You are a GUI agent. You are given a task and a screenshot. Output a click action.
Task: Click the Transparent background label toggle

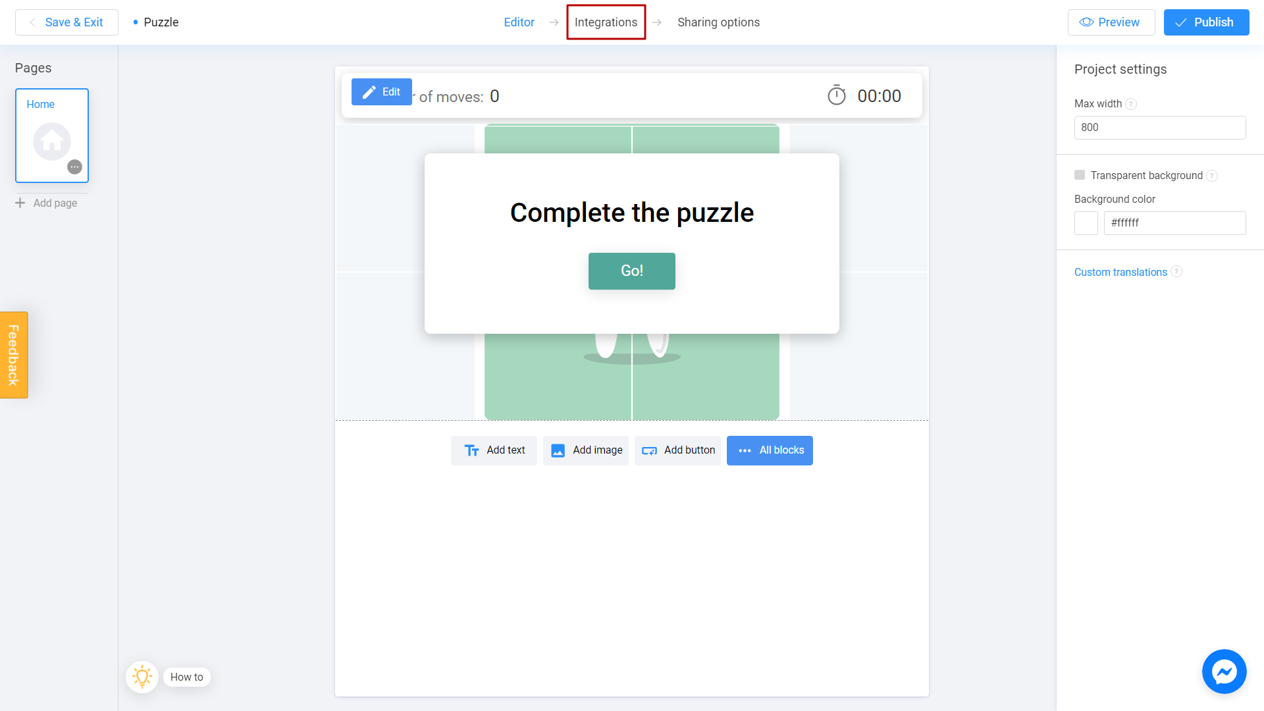tap(1147, 174)
